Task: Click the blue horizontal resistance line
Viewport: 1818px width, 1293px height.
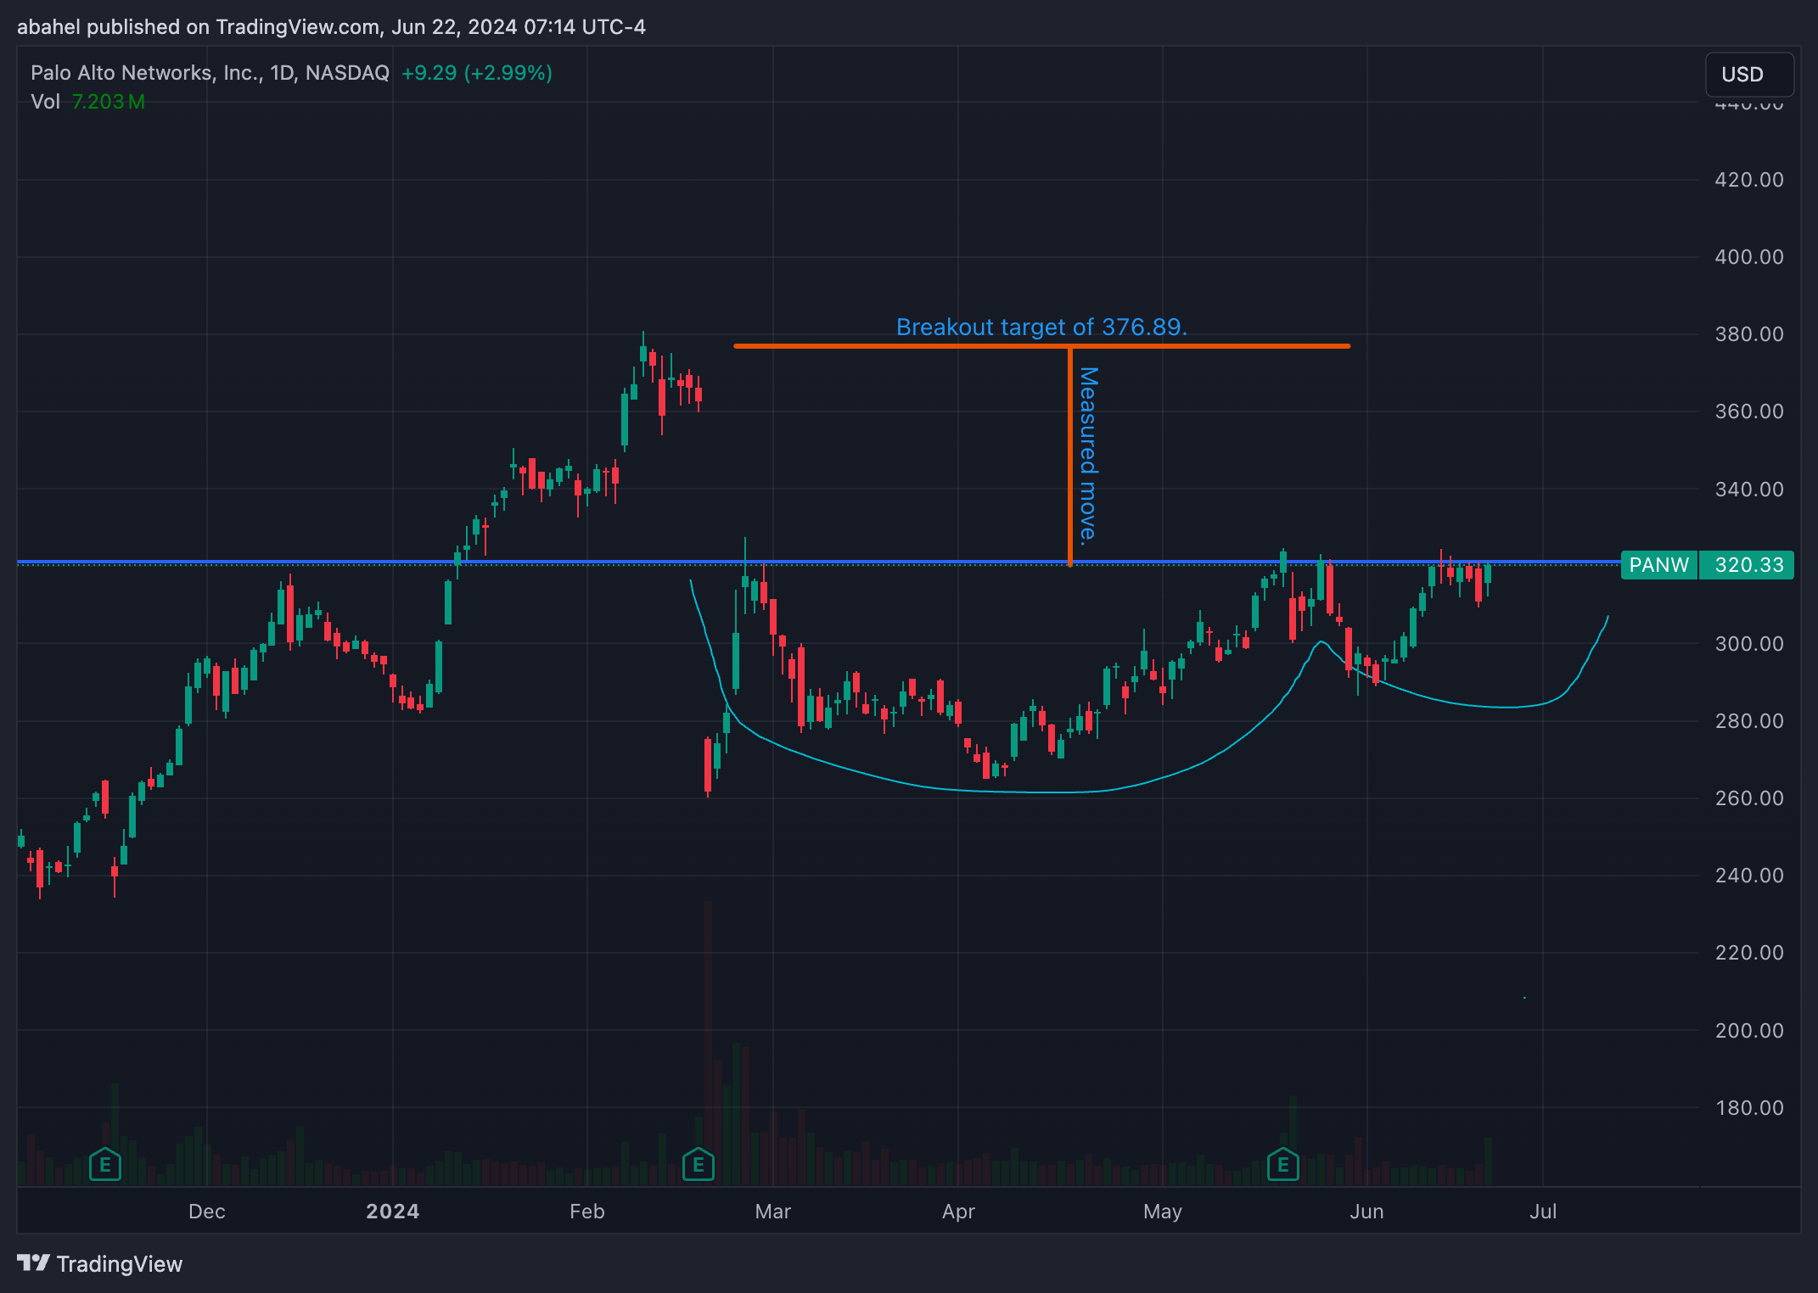Action: [818, 562]
